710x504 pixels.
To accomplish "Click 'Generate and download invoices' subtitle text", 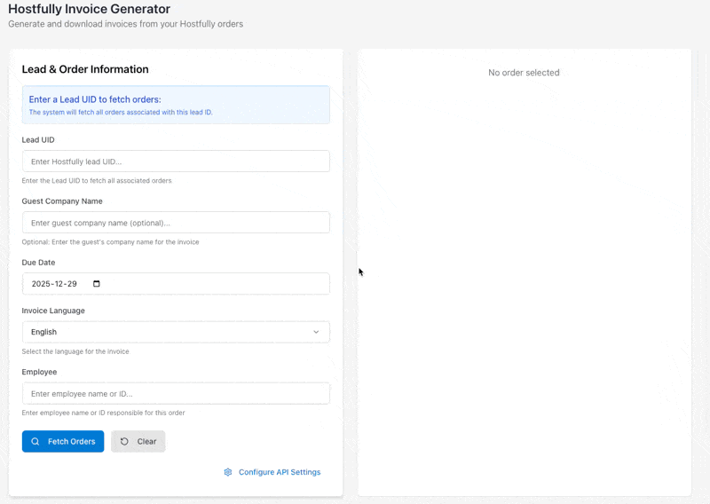I will tap(125, 24).
